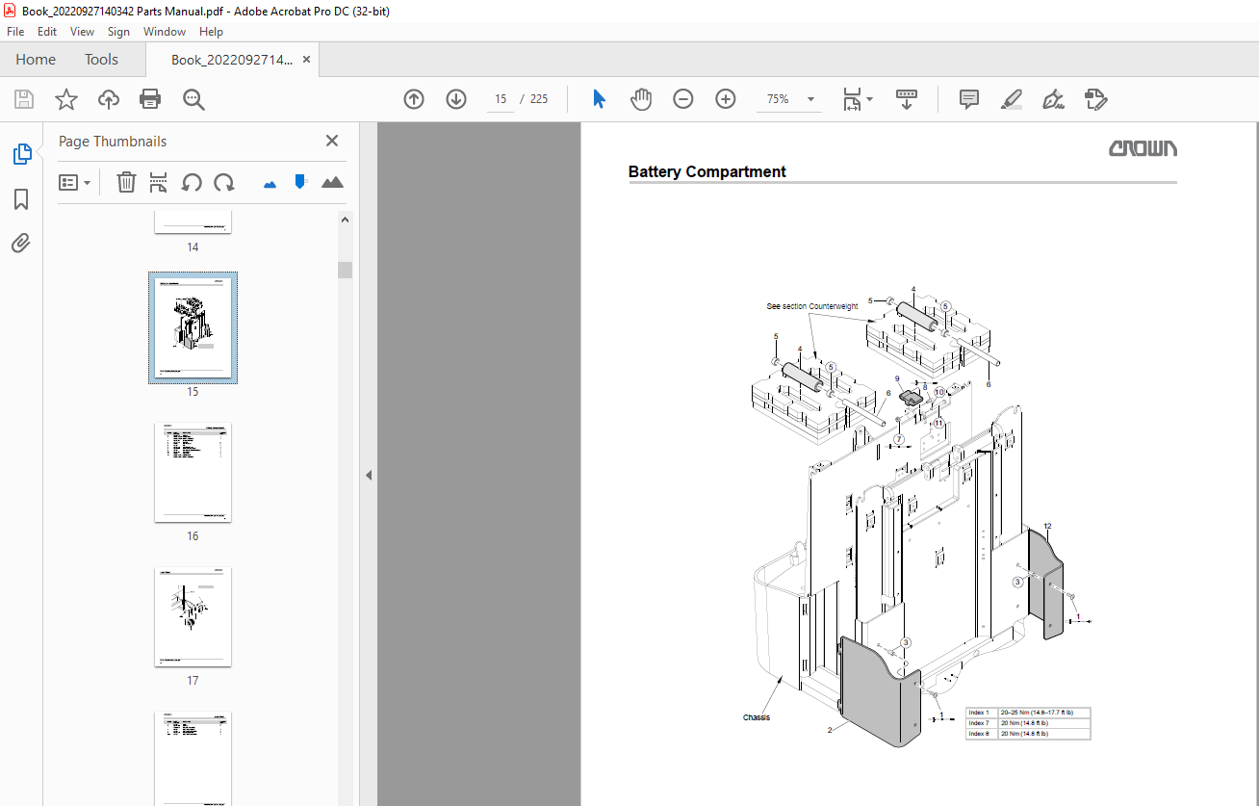1259x806 pixels.
Task: Open the Bookmarks sidebar panel
Action: 21,199
